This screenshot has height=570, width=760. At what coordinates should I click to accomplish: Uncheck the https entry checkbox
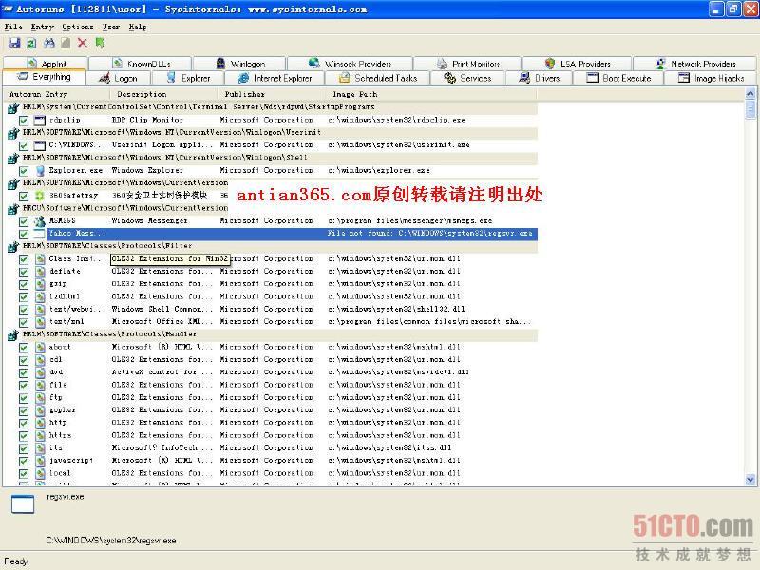pos(23,435)
